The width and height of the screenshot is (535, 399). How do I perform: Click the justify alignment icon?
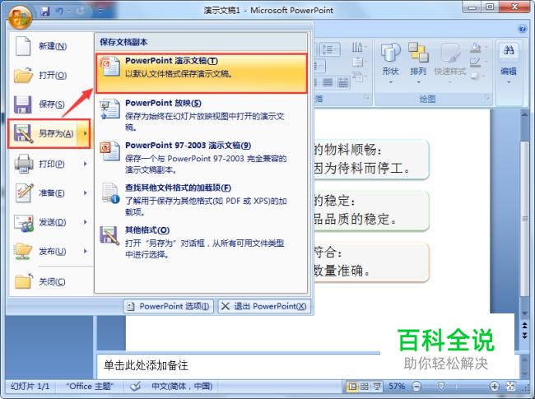(328, 82)
